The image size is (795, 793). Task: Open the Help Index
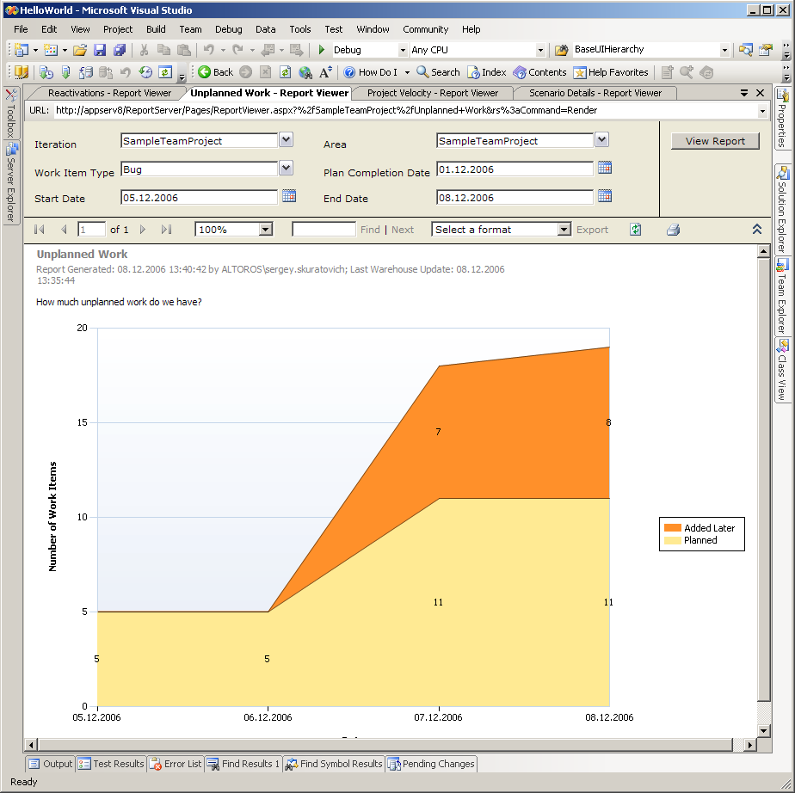[487, 72]
